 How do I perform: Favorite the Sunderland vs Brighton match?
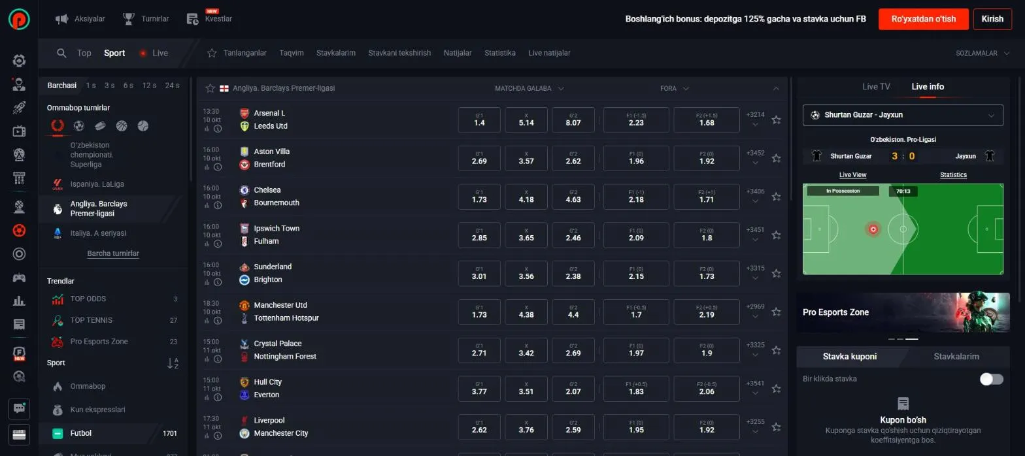(x=776, y=274)
